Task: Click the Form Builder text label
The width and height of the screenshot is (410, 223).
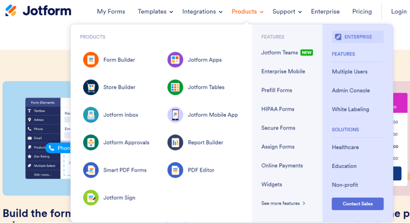Action: [x=119, y=60]
